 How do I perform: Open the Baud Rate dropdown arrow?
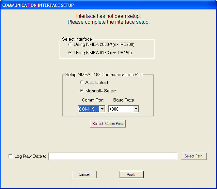(136, 109)
